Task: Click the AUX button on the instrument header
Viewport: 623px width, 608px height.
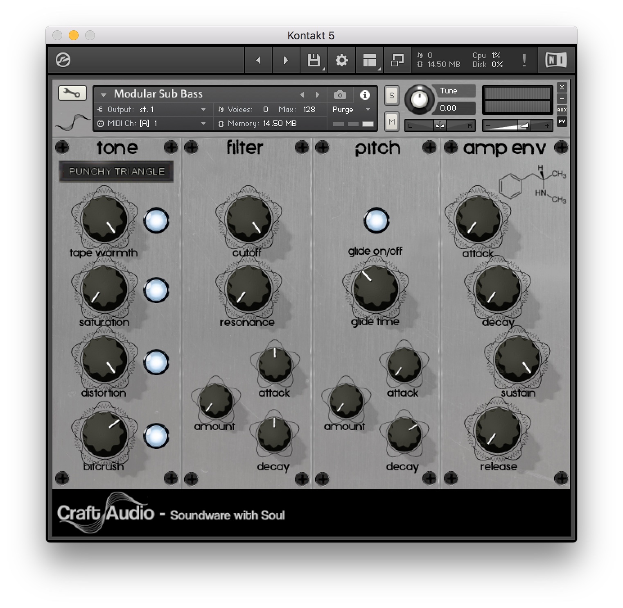Action: tap(562, 109)
